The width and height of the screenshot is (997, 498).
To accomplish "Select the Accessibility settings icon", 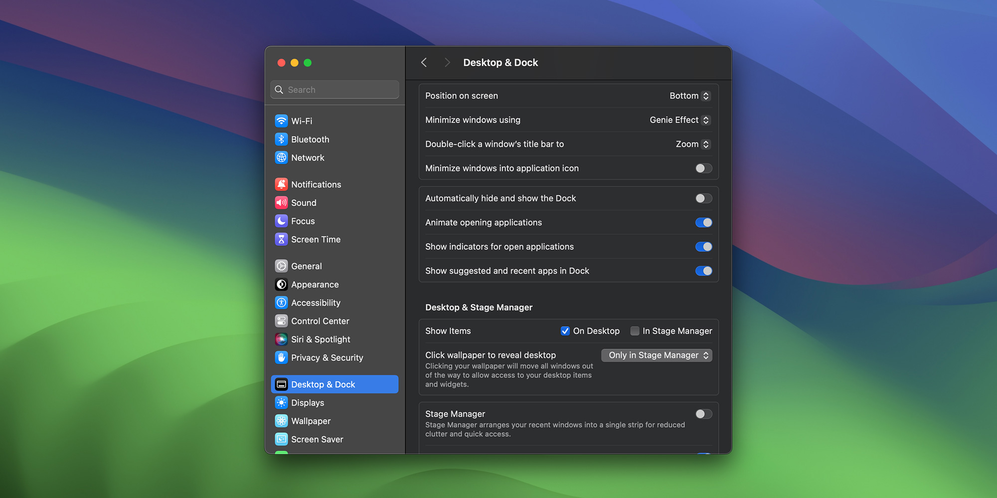I will 282,303.
